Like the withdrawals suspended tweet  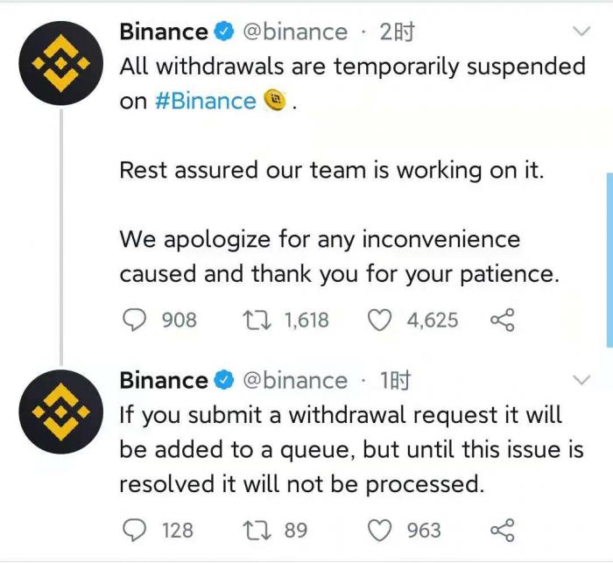click(378, 320)
